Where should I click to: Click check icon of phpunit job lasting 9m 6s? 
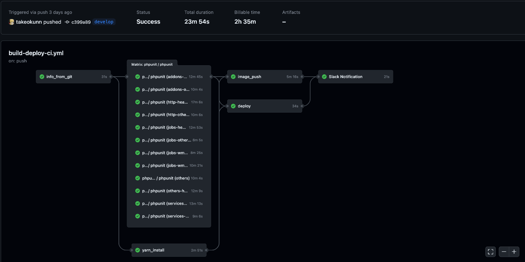point(138,216)
